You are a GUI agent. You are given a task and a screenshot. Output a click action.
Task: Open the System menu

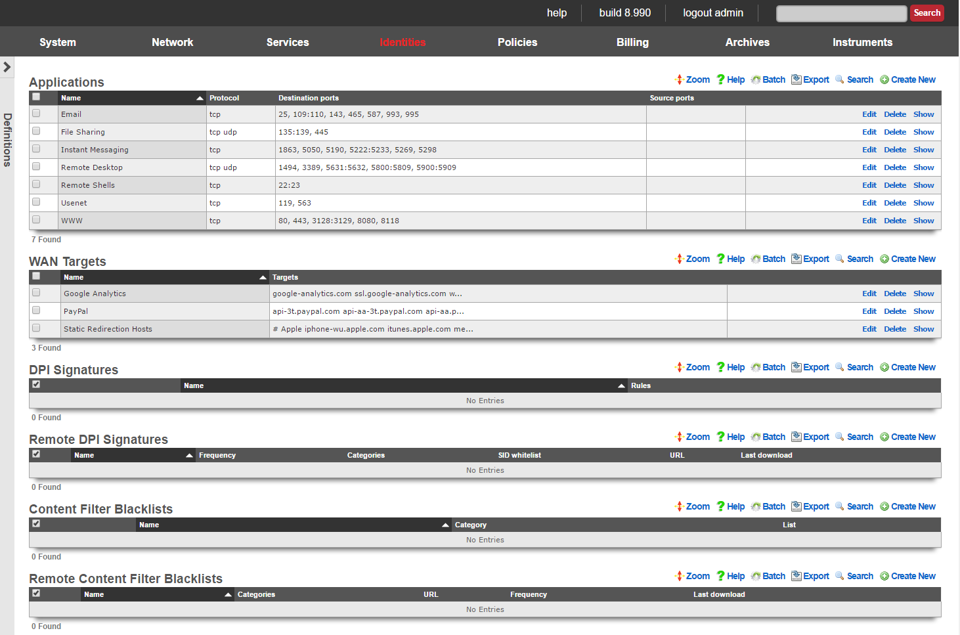58,42
